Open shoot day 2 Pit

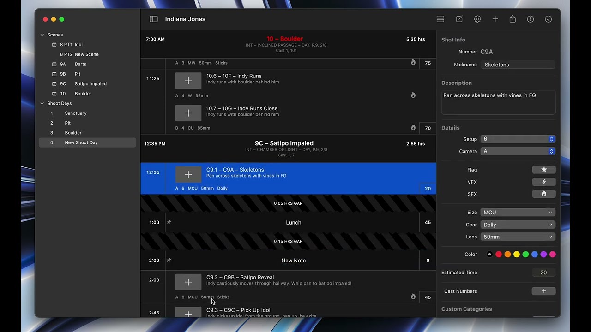tap(87, 123)
